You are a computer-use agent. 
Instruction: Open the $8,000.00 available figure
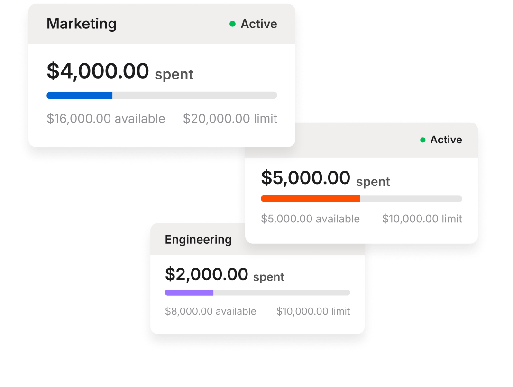pyautogui.click(x=211, y=311)
